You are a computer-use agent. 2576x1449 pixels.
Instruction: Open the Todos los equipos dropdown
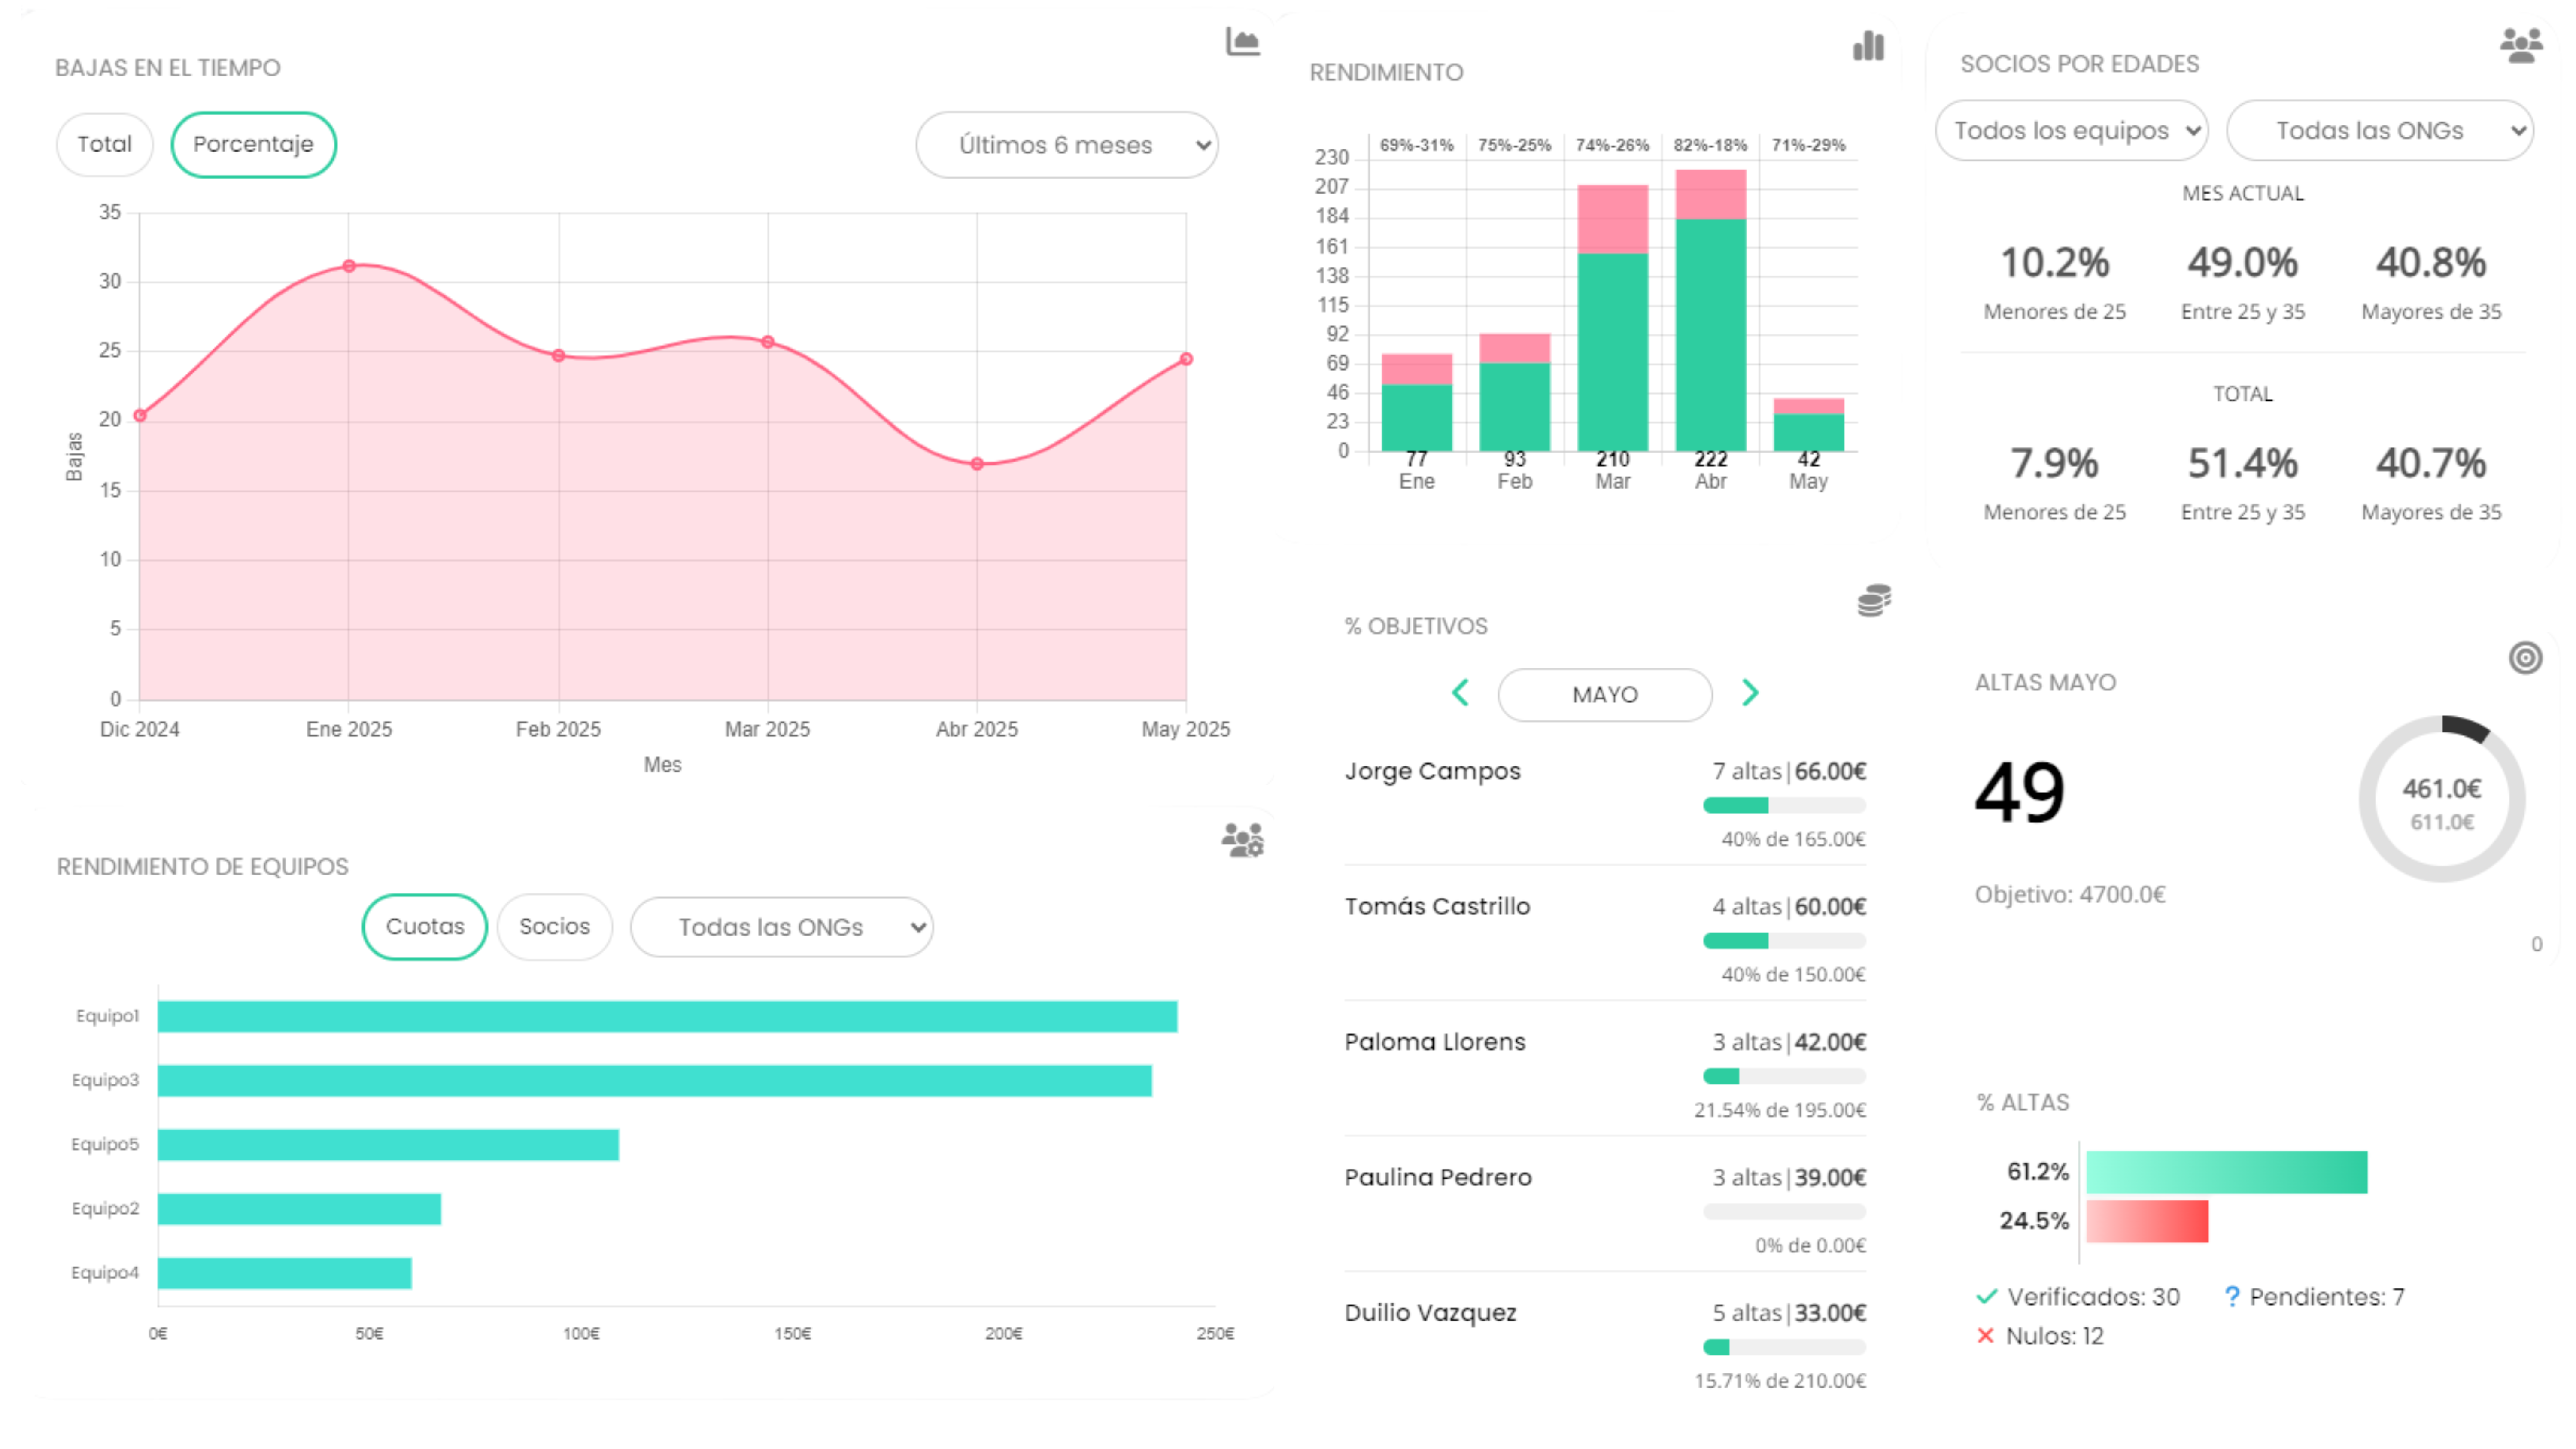click(2071, 130)
